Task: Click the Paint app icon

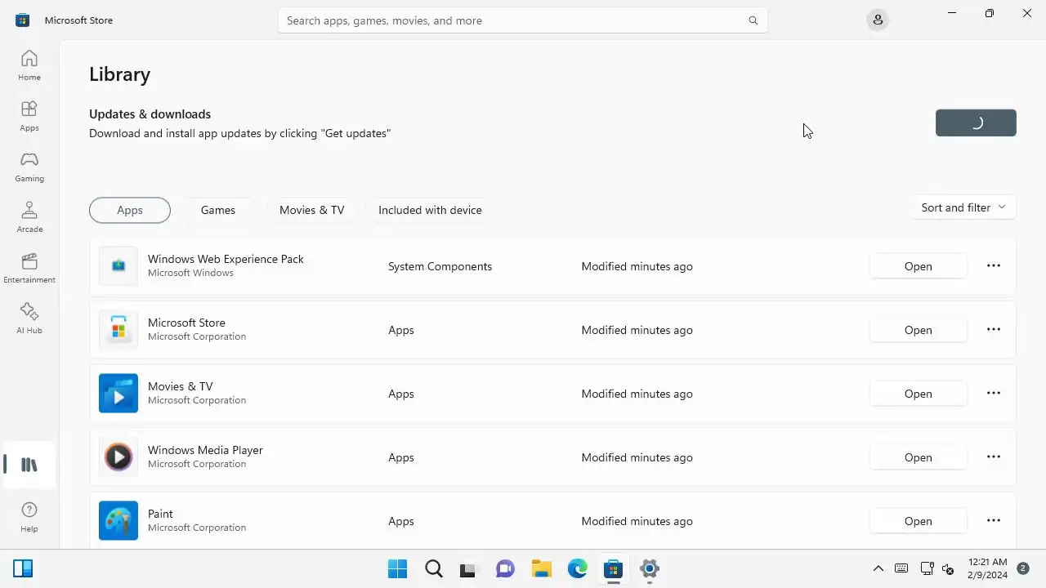Action: click(118, 521)
